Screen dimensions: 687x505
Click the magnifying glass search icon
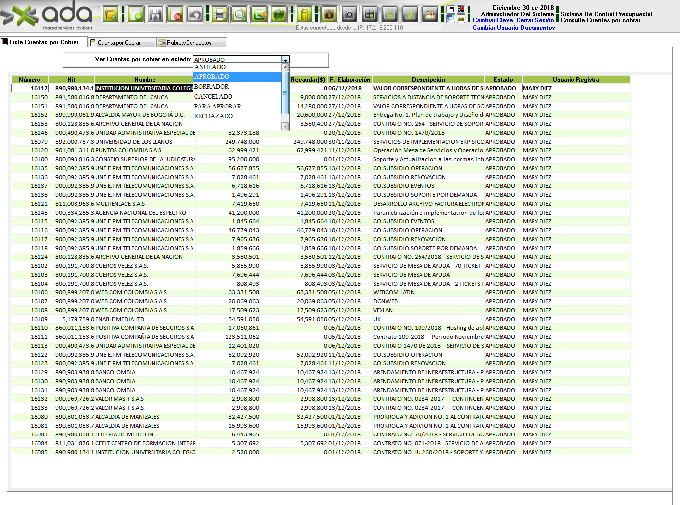click(239, 15)
